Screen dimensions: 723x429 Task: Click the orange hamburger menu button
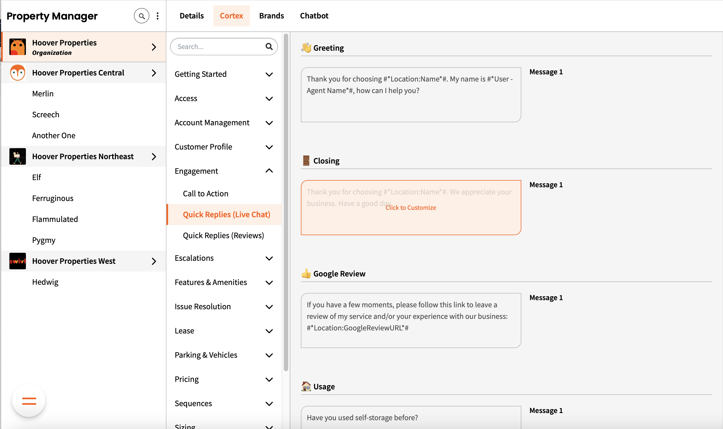[x=29, y=401]
